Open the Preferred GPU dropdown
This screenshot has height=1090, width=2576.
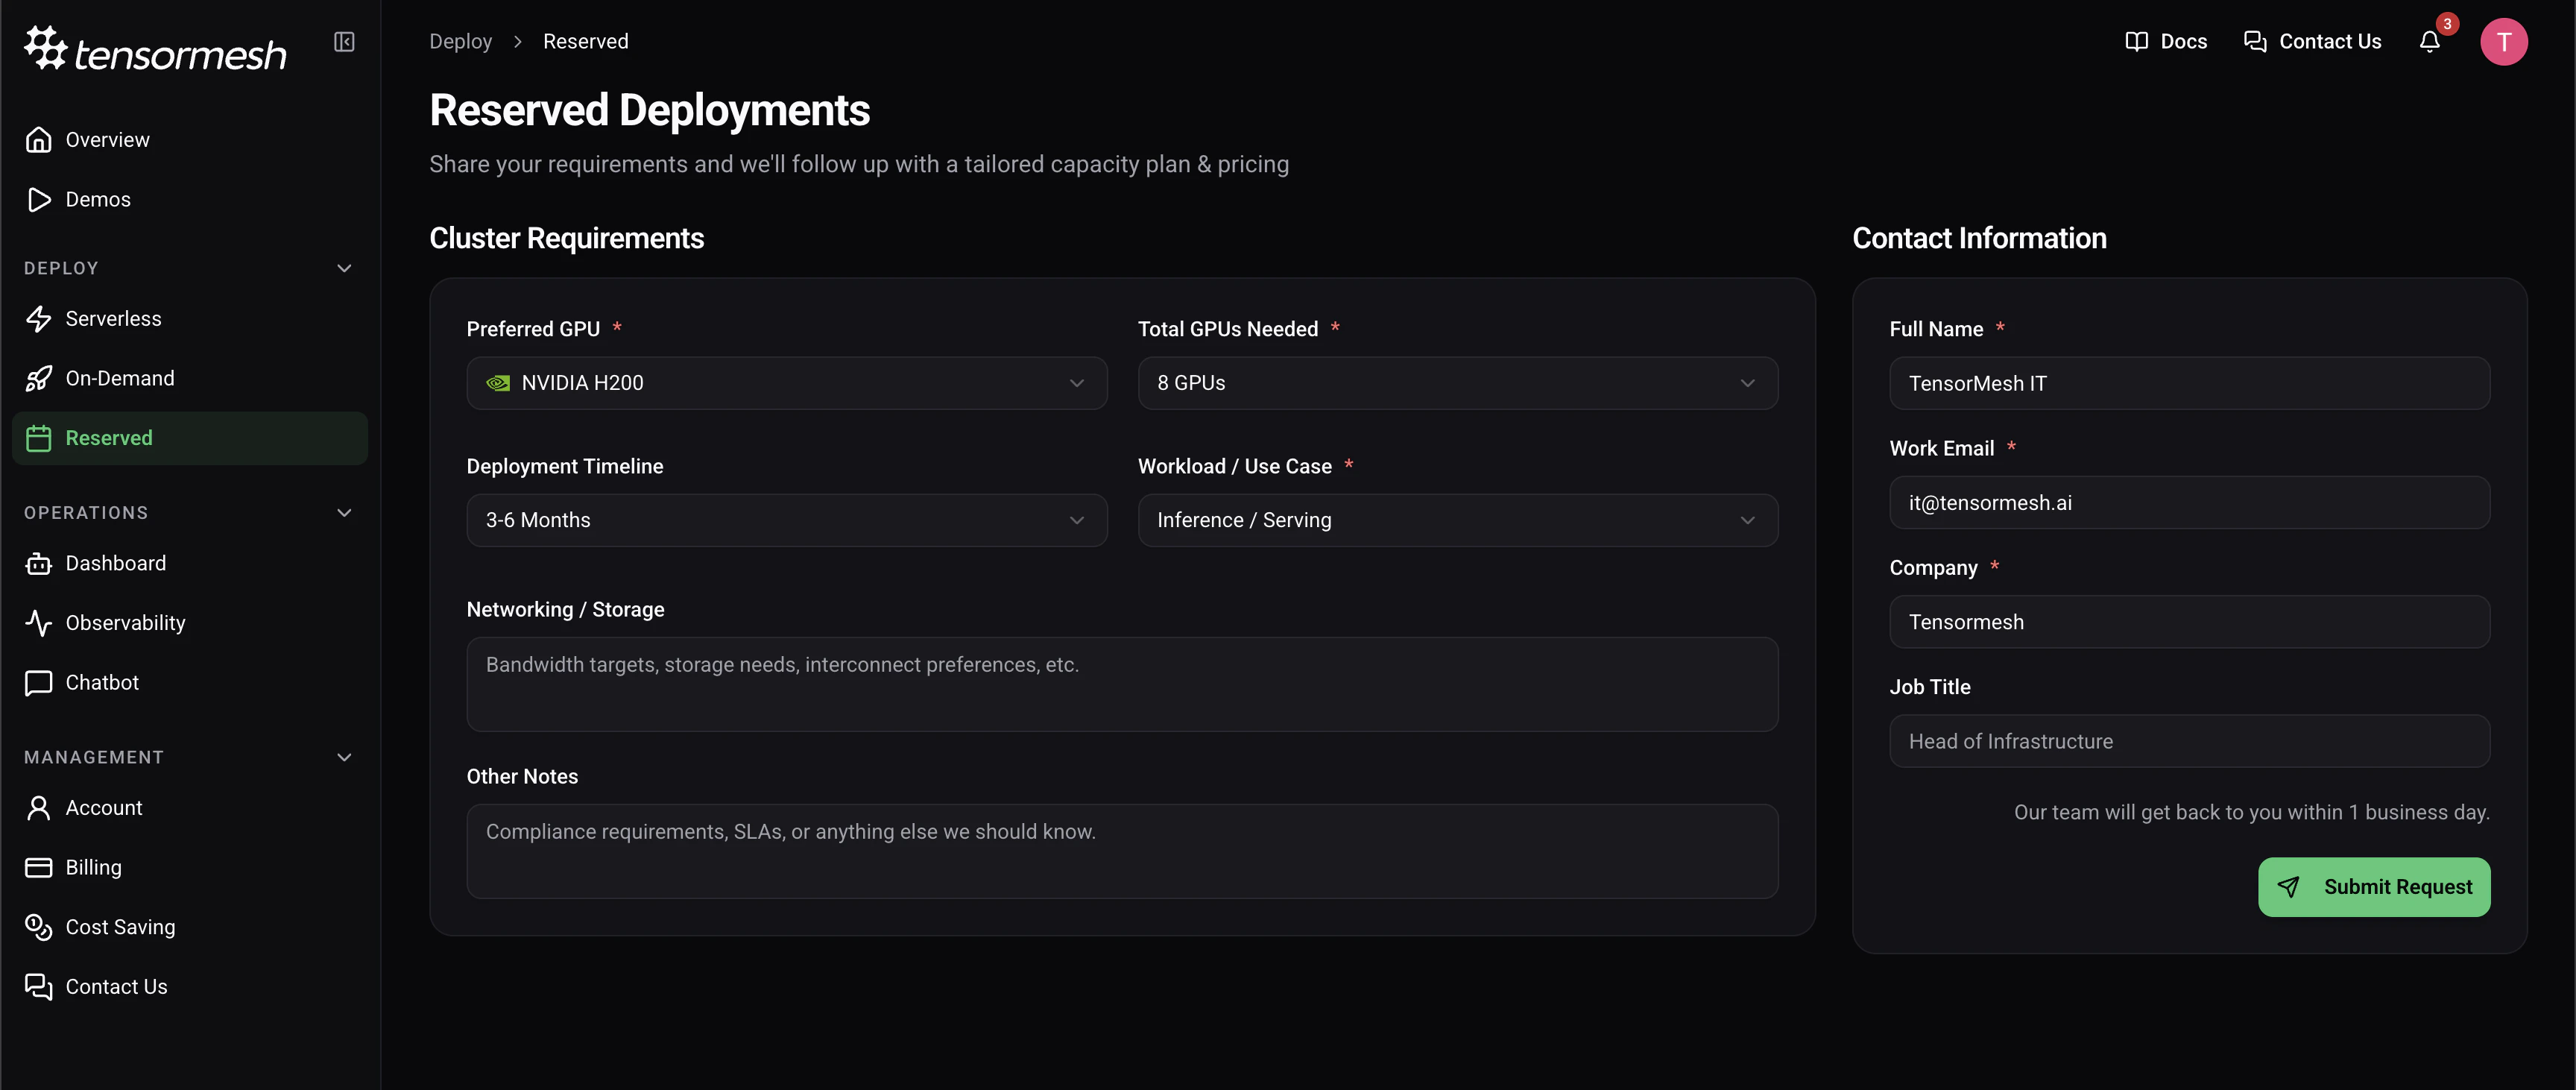click(786, 383)
